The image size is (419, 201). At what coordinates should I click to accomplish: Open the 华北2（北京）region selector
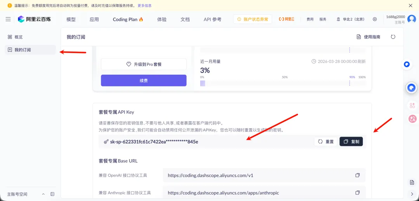click(350, 19)
